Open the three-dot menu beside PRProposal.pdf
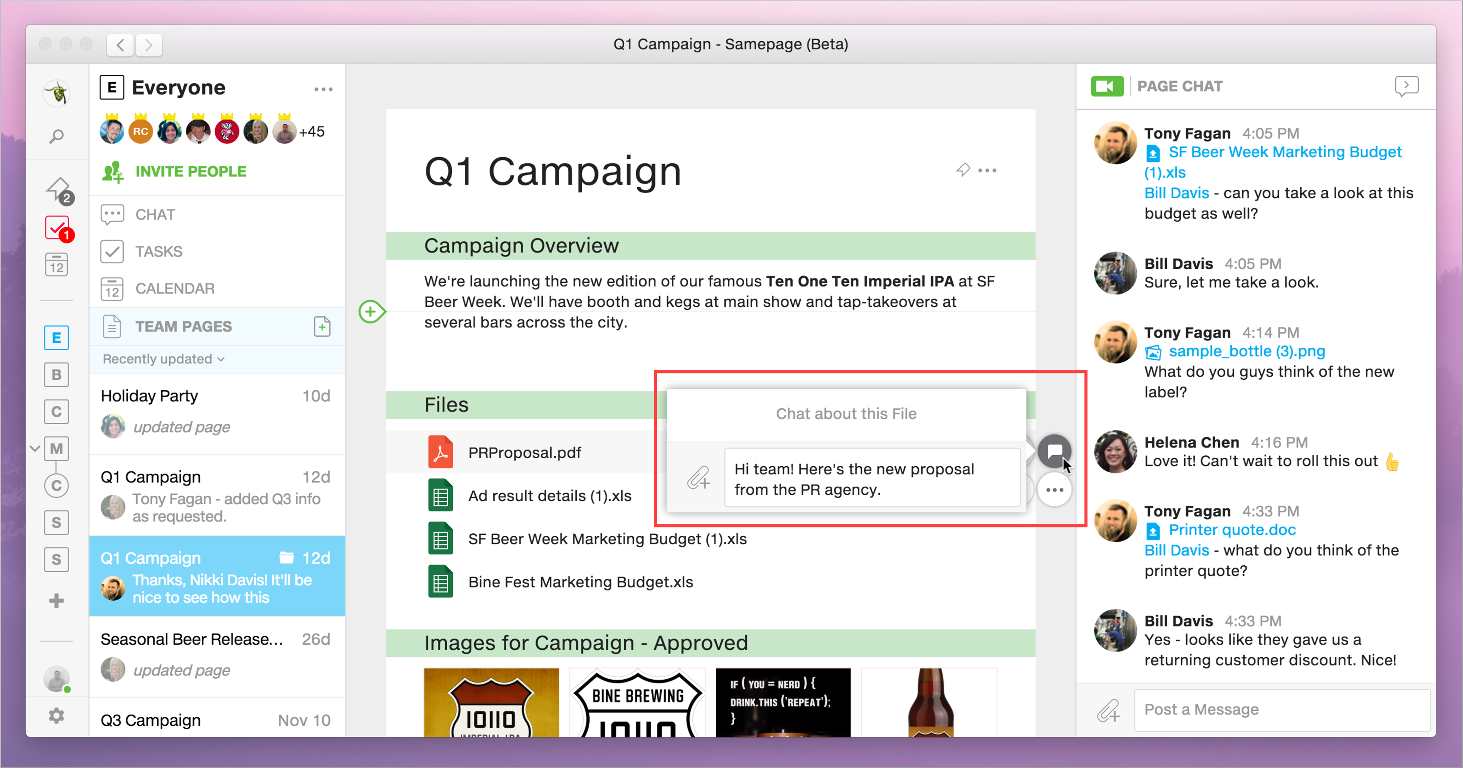The width and height of the screenshot is (1463, 768). [1054, 489]
